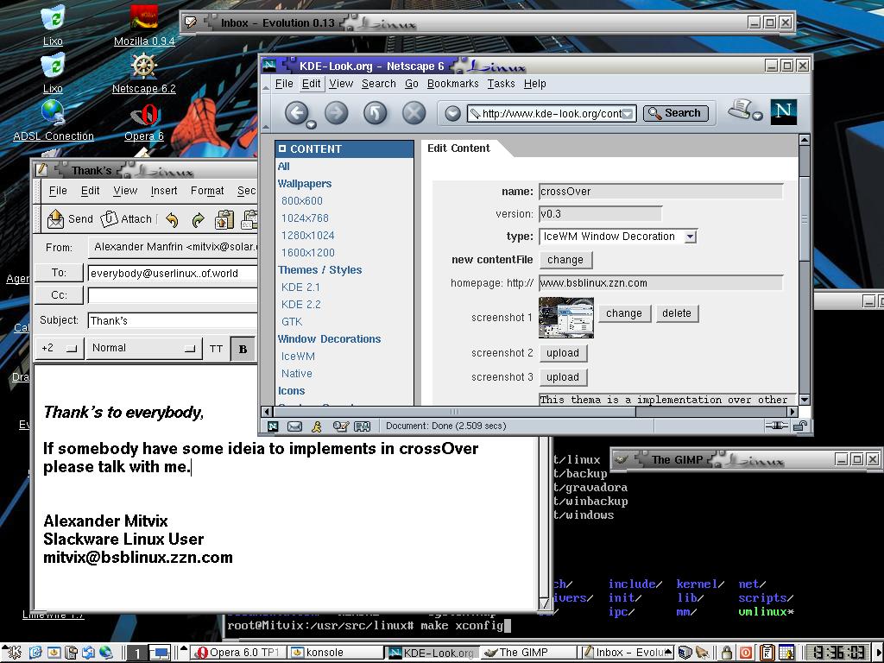Toggle TT typewriter text in composer
This screenshot has height=663, width=884.
pos(217,349)
